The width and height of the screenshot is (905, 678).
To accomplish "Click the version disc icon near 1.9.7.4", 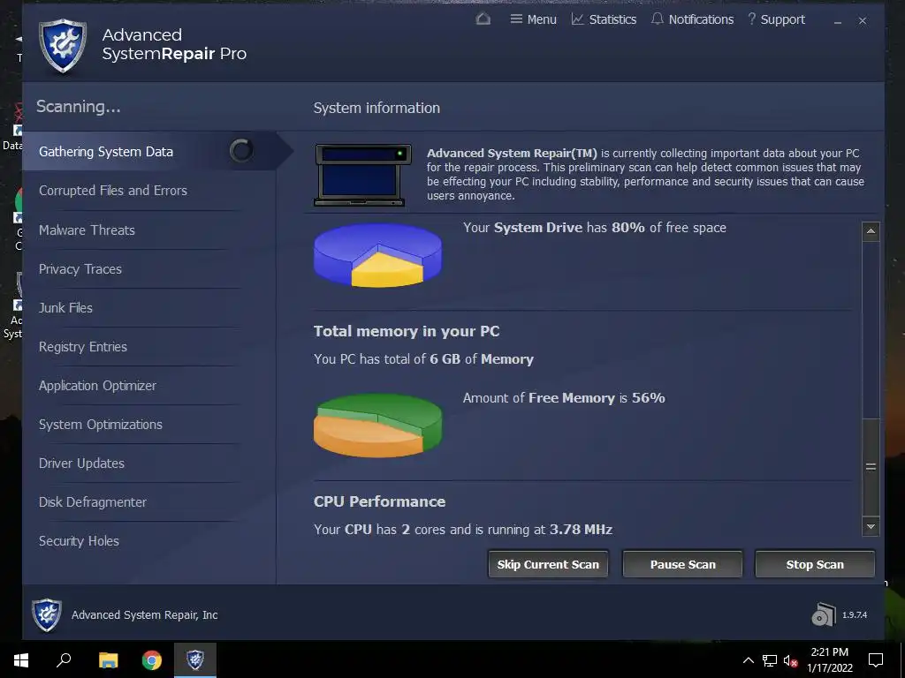I will [823, 614].
